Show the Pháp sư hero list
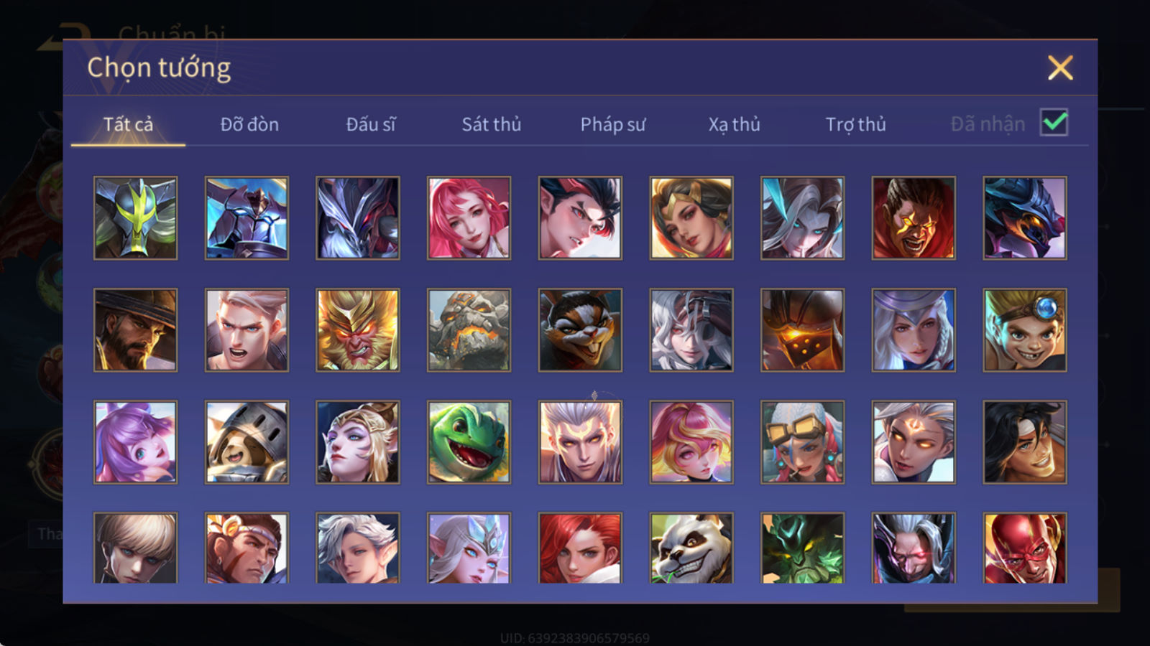Screen dimensions: 1150x646 pyautogui.click(x=613, y=124)
